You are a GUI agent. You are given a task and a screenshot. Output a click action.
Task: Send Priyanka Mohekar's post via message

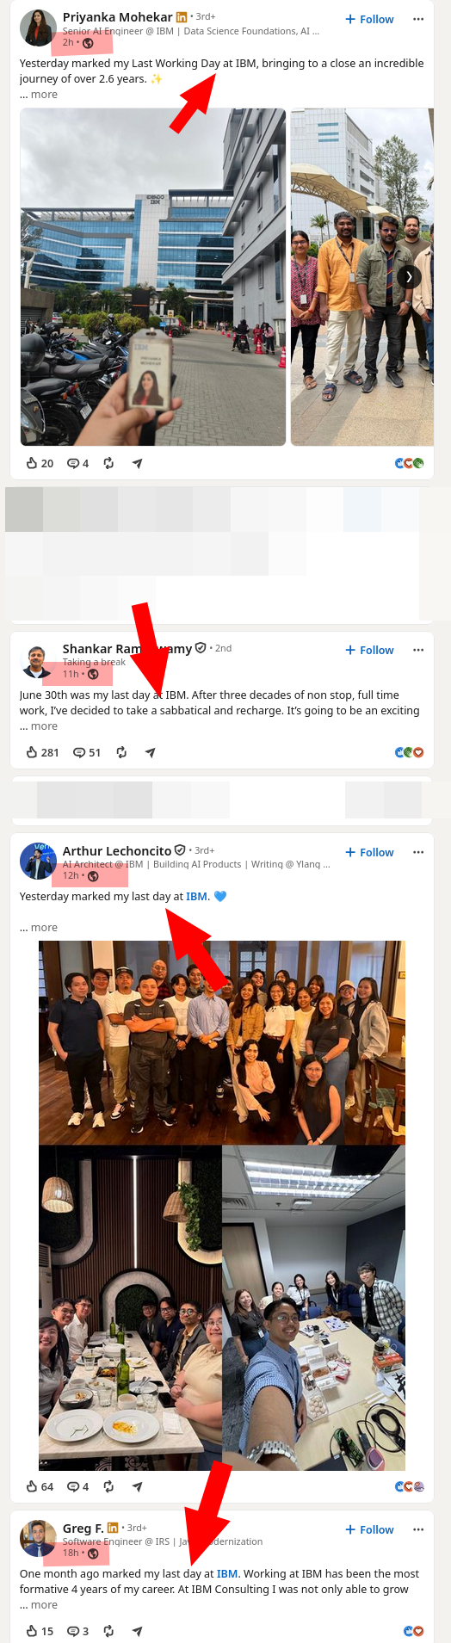pos(137,463)
